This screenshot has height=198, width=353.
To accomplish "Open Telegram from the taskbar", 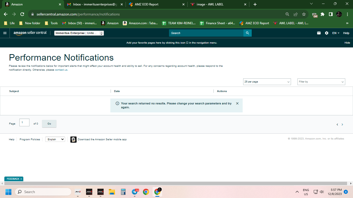I will coord(135,192).
